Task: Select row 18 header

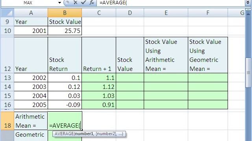Action: click(7, 121)
